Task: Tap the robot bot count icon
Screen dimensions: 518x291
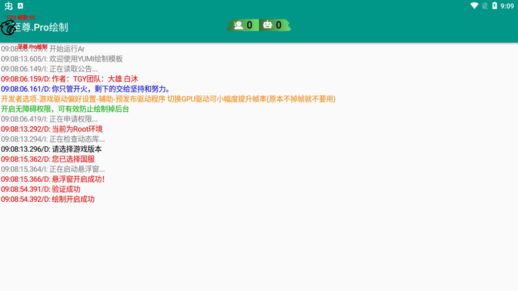Action: click(267, 25)
